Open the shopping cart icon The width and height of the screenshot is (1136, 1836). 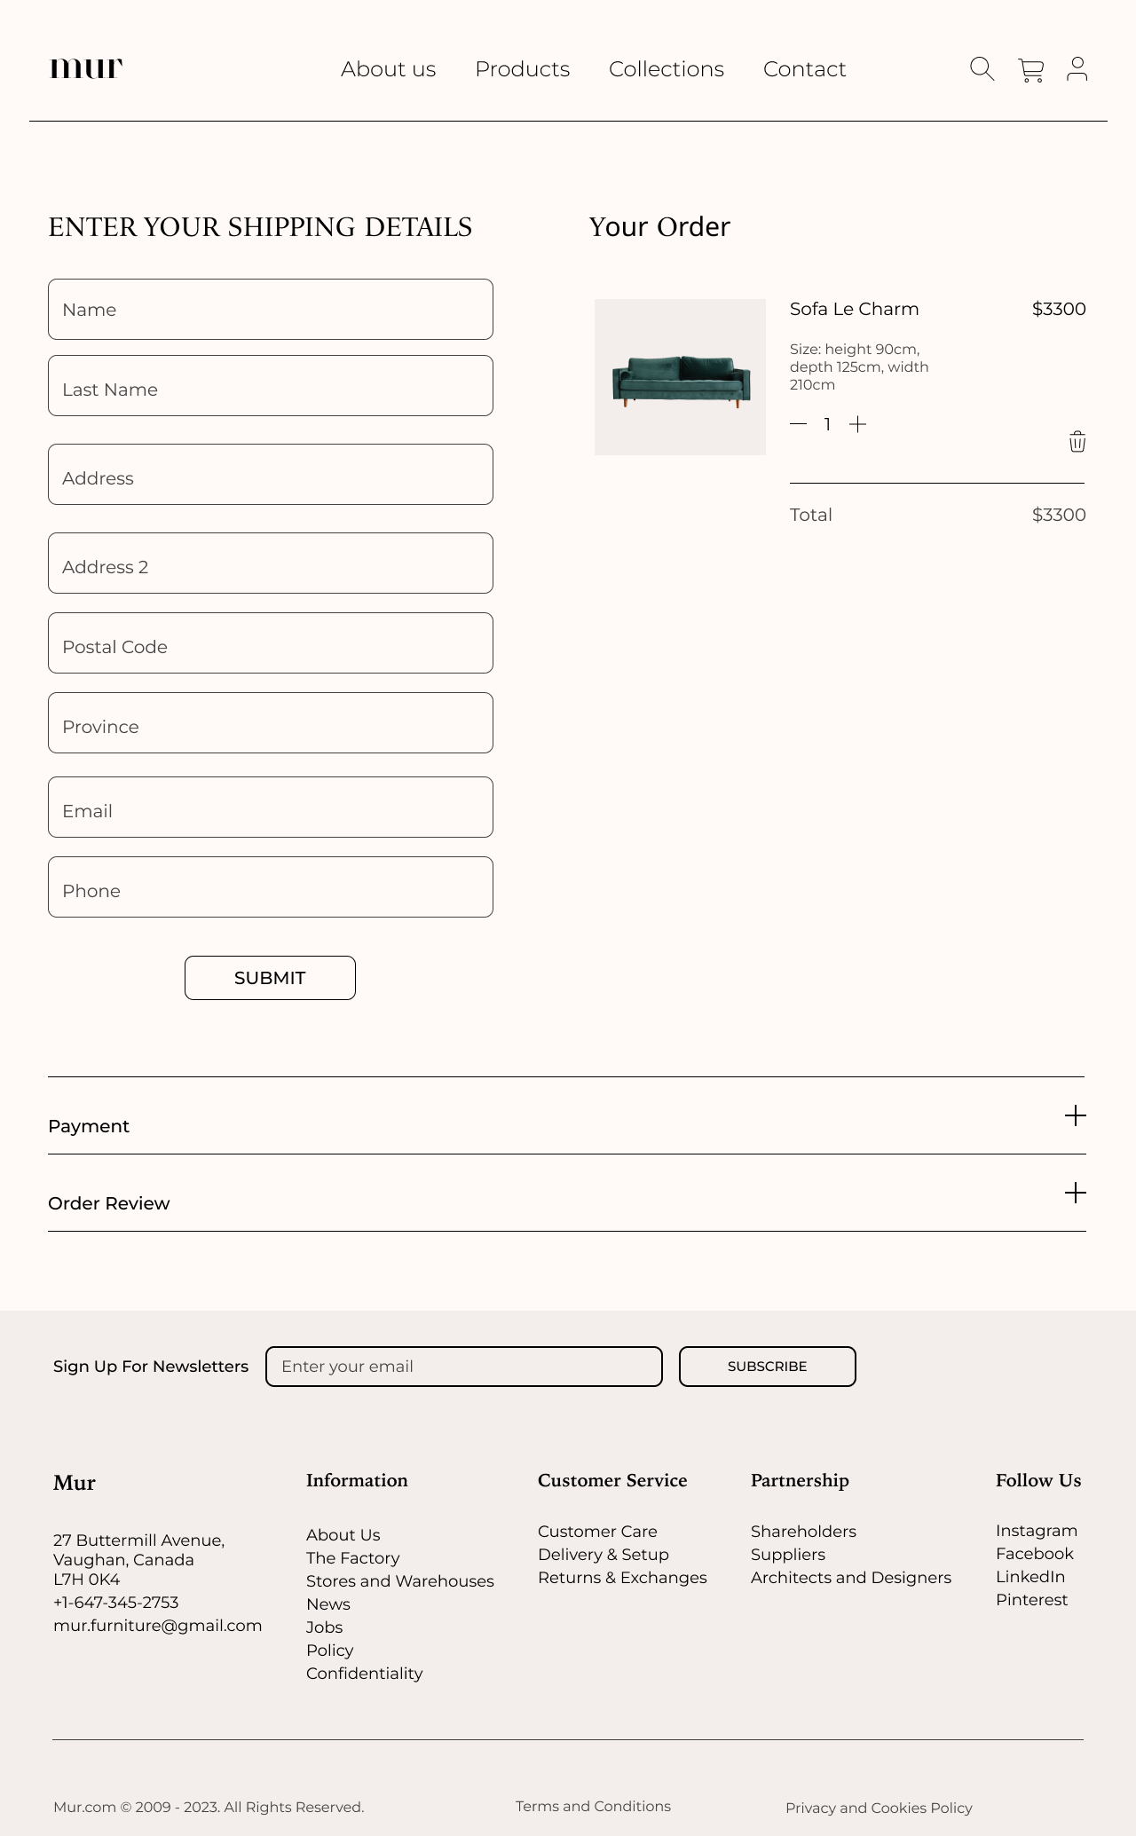(x=1030, y=70)
